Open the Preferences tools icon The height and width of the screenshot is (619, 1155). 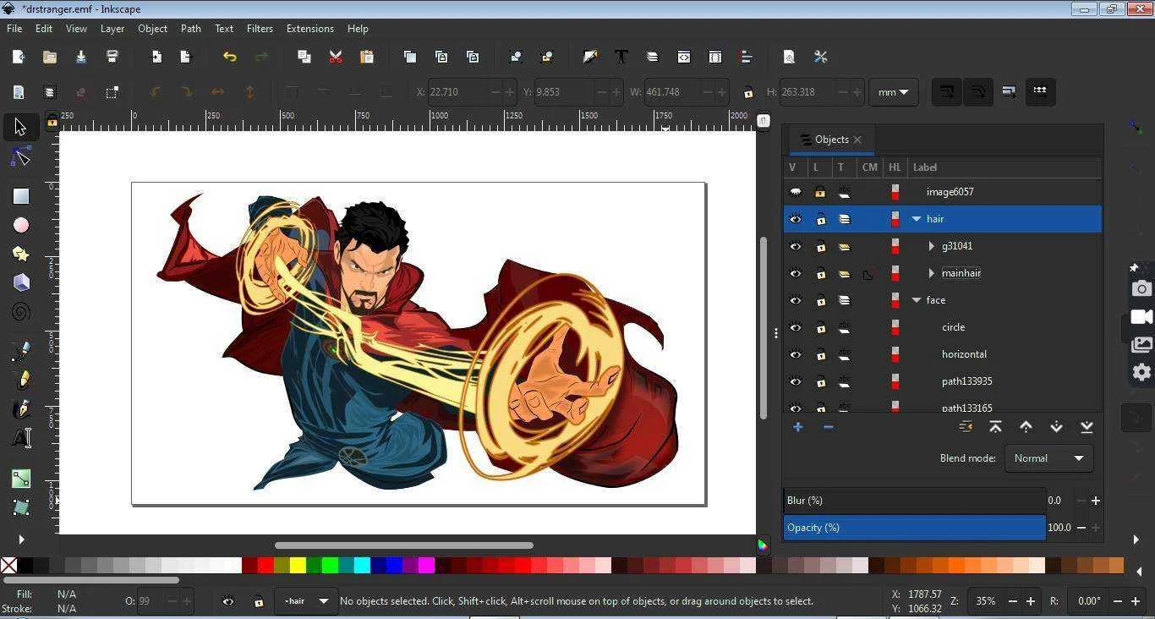(x=820, y=57)
